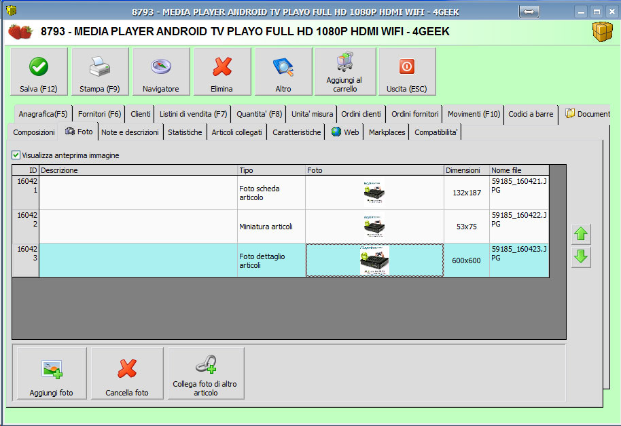621x426 pixels.
Task: Open the Anagrafica(F5) tab
Action: pos(43,115)
